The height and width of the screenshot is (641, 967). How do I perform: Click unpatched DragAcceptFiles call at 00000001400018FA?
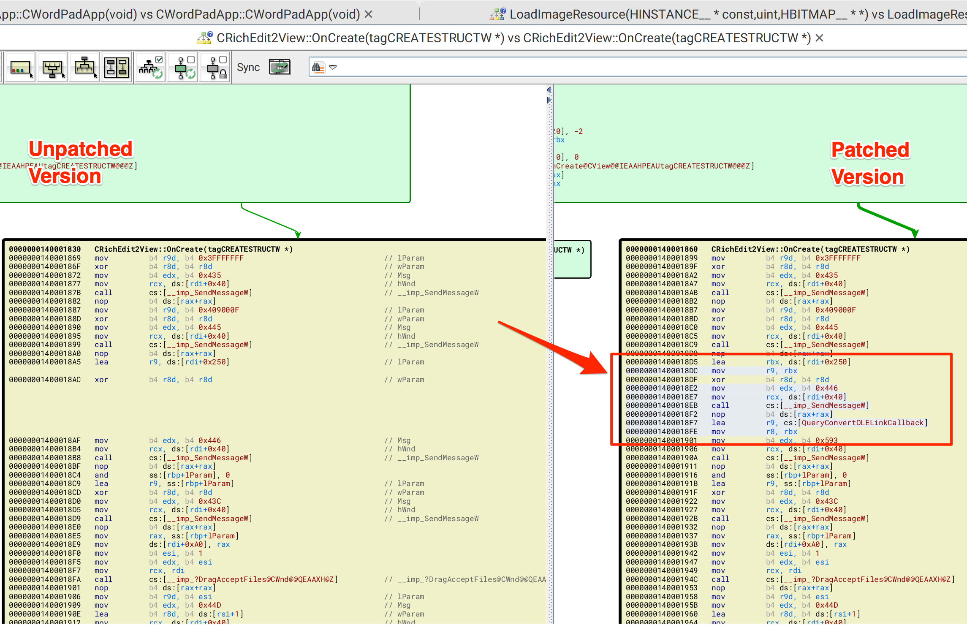[x=174, y=579]
